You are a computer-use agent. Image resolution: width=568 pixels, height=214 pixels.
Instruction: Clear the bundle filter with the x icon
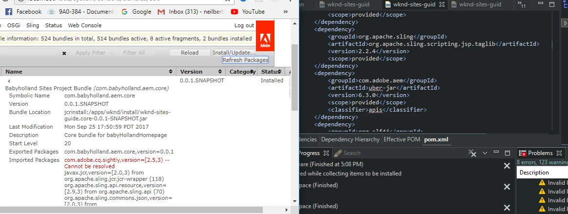tap(64, 53)
